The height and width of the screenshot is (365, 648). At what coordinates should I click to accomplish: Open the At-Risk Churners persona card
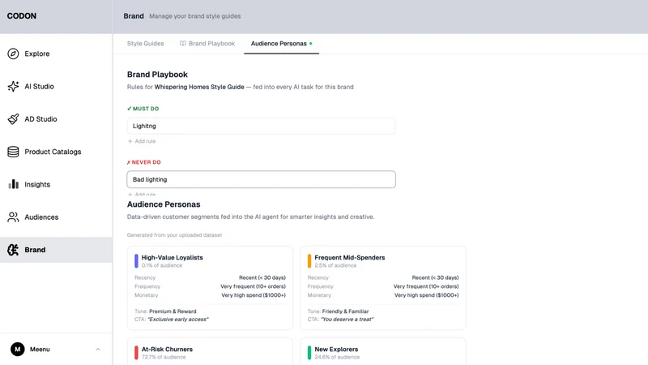point(210,351)
